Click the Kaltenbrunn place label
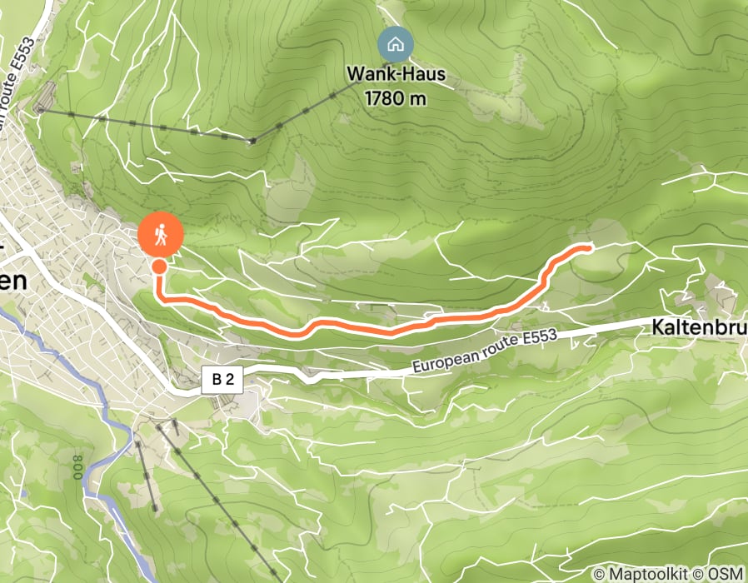 (700, 327)
